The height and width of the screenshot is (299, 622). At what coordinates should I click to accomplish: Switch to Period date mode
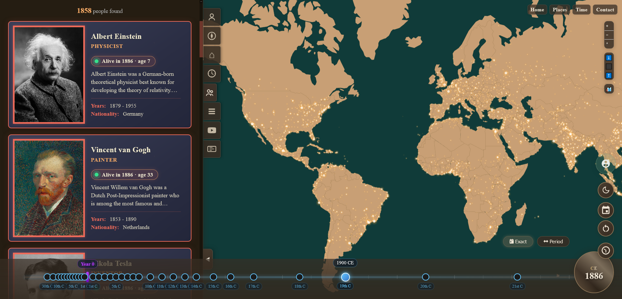(x=553, y=242)
